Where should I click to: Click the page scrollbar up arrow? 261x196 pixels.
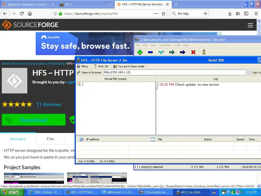[259, 21]
